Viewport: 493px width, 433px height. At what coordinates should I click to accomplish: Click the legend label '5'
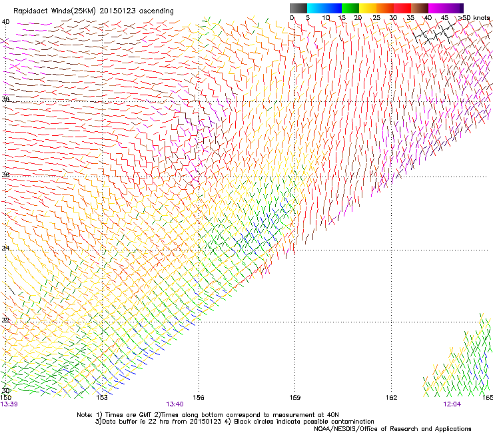[x=308, y=18]
